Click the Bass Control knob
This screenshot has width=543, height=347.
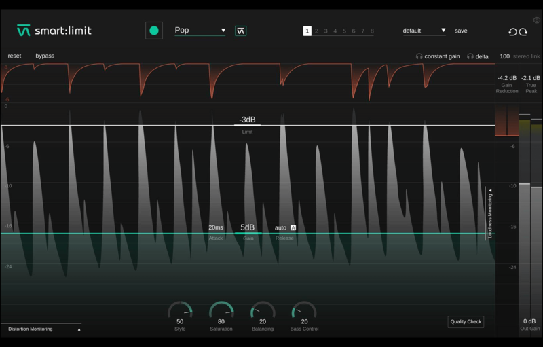(304, 310)
